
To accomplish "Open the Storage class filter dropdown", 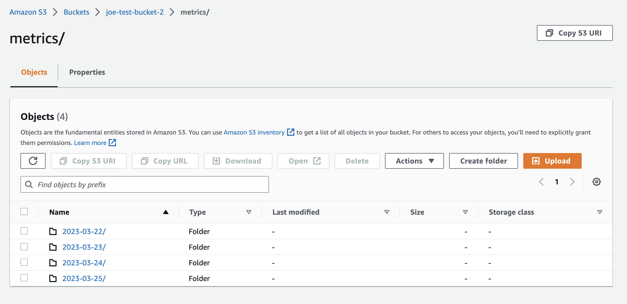I will coord(599,212).
